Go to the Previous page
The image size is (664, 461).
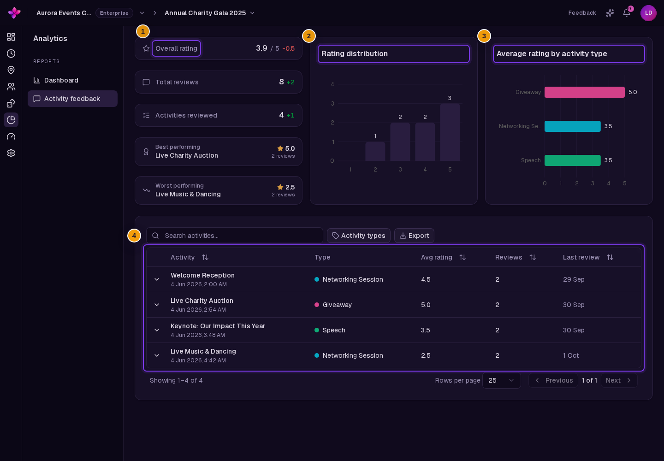click(553, 380)
